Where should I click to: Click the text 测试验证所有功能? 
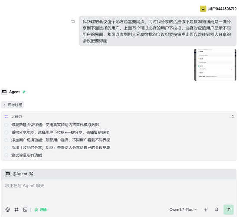point(26,155)
